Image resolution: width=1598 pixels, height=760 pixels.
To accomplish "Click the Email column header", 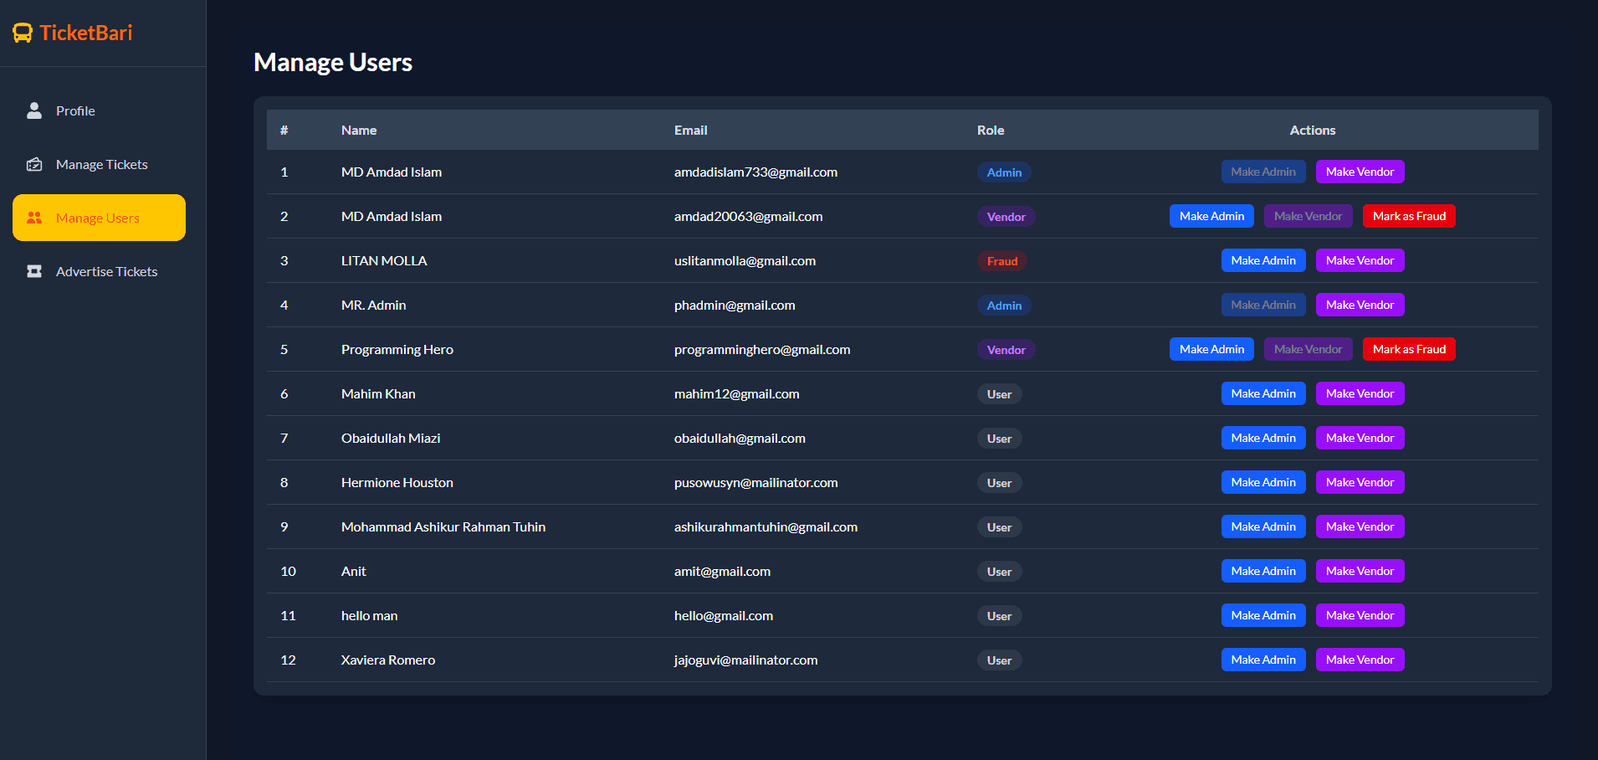I will tap(690, 130).
